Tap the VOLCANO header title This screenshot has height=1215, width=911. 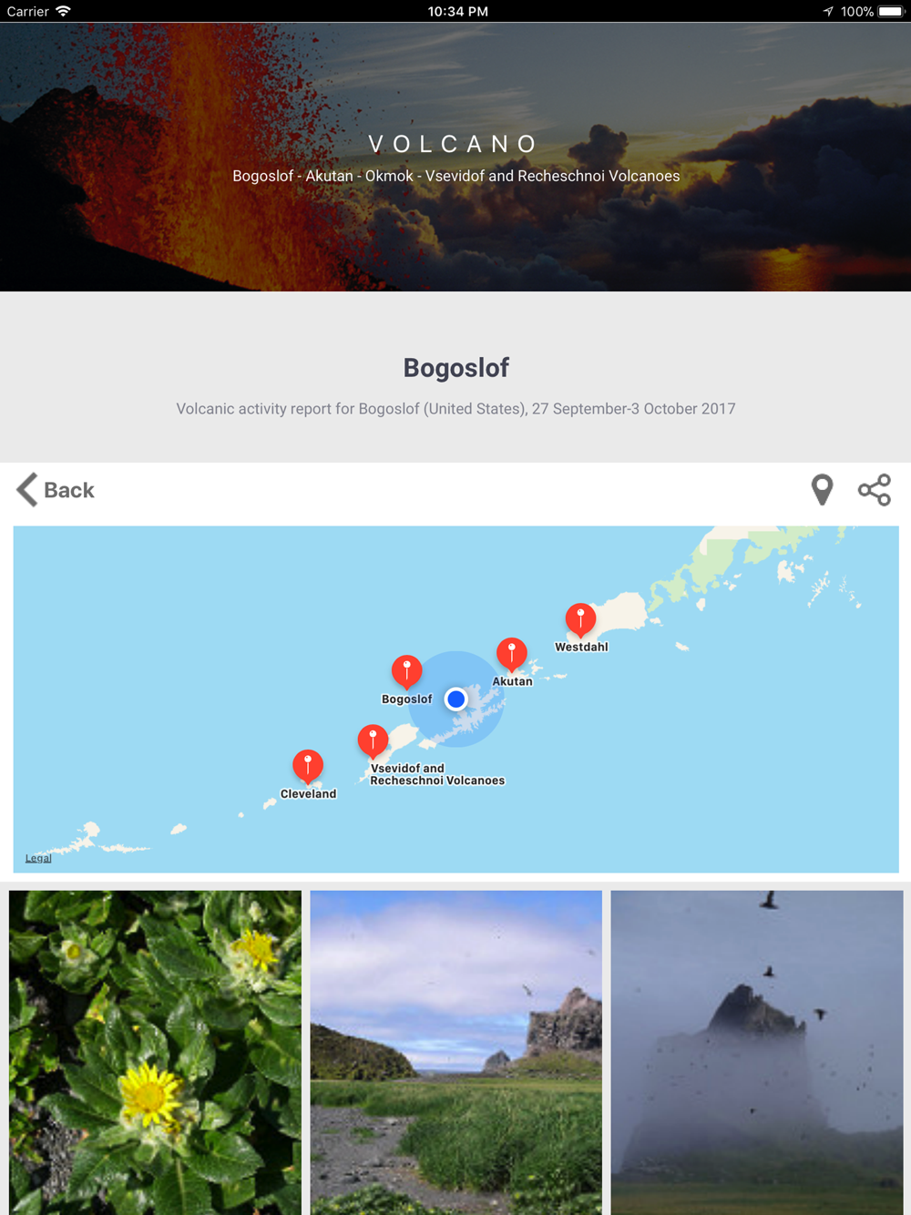(x=455, y=144)
